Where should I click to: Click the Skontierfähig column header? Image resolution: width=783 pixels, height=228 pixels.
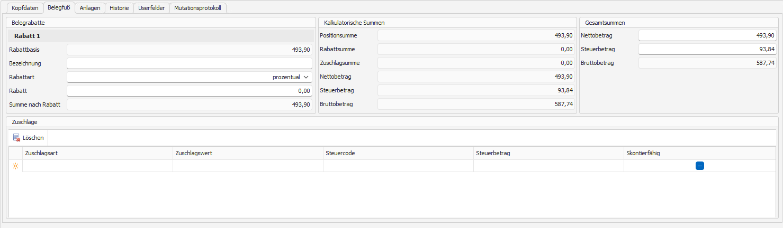click(x=699, y=153)
